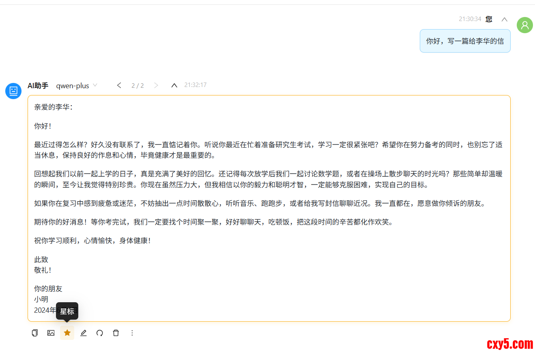Click the paragraph starting 如果你在复习中
This screenshot has width=535, height=352.
coord(260,204)
